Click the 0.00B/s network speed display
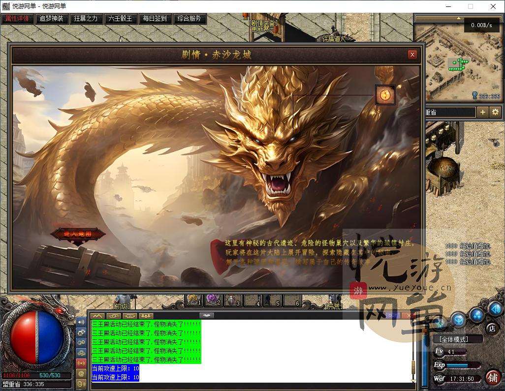This screenshot has height=391, width=505. pyautogui.click(x=481, y=25)
